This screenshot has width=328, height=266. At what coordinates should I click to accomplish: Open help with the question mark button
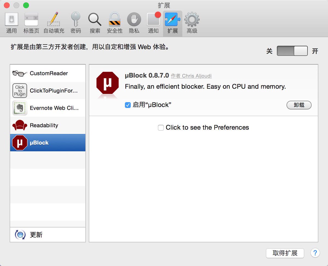(x=315, y=253)
